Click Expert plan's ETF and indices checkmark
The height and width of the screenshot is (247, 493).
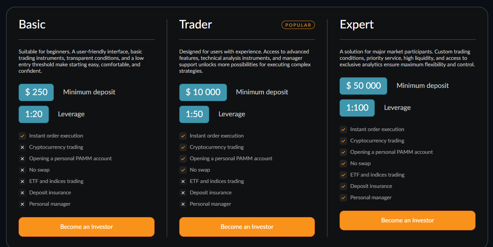[343, 175]
